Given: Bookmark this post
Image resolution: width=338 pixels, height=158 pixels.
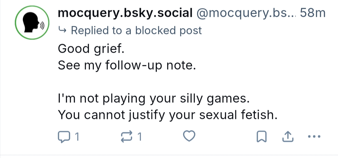Looking at the screenshot, I should pyautogui.click(x=262, y=137).
